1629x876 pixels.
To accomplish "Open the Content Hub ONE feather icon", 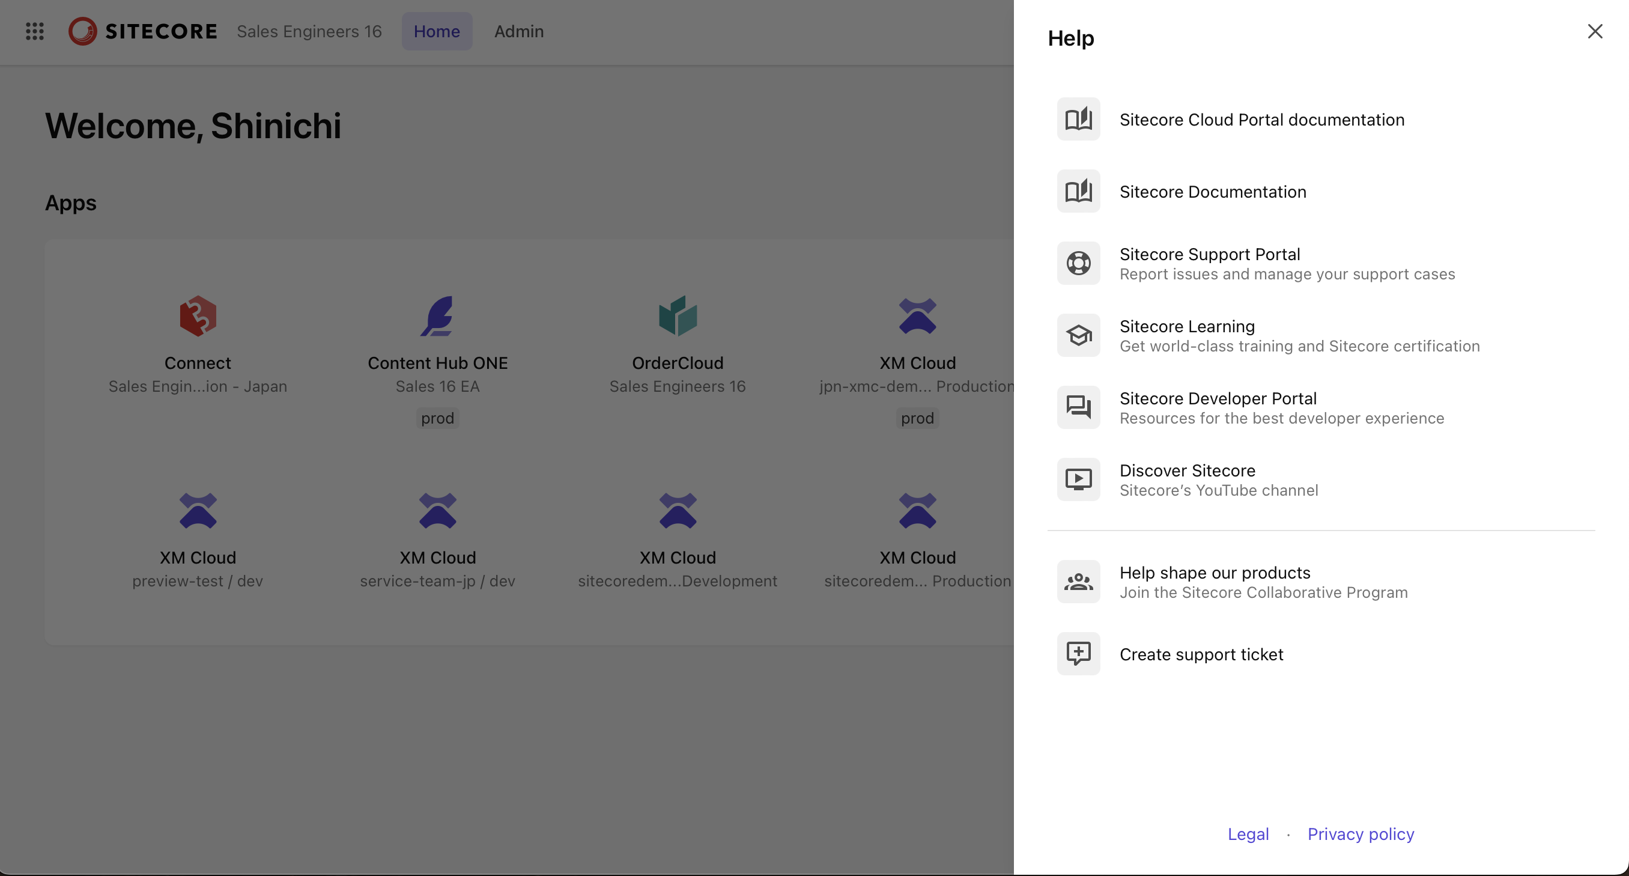I will coord(438,315).
